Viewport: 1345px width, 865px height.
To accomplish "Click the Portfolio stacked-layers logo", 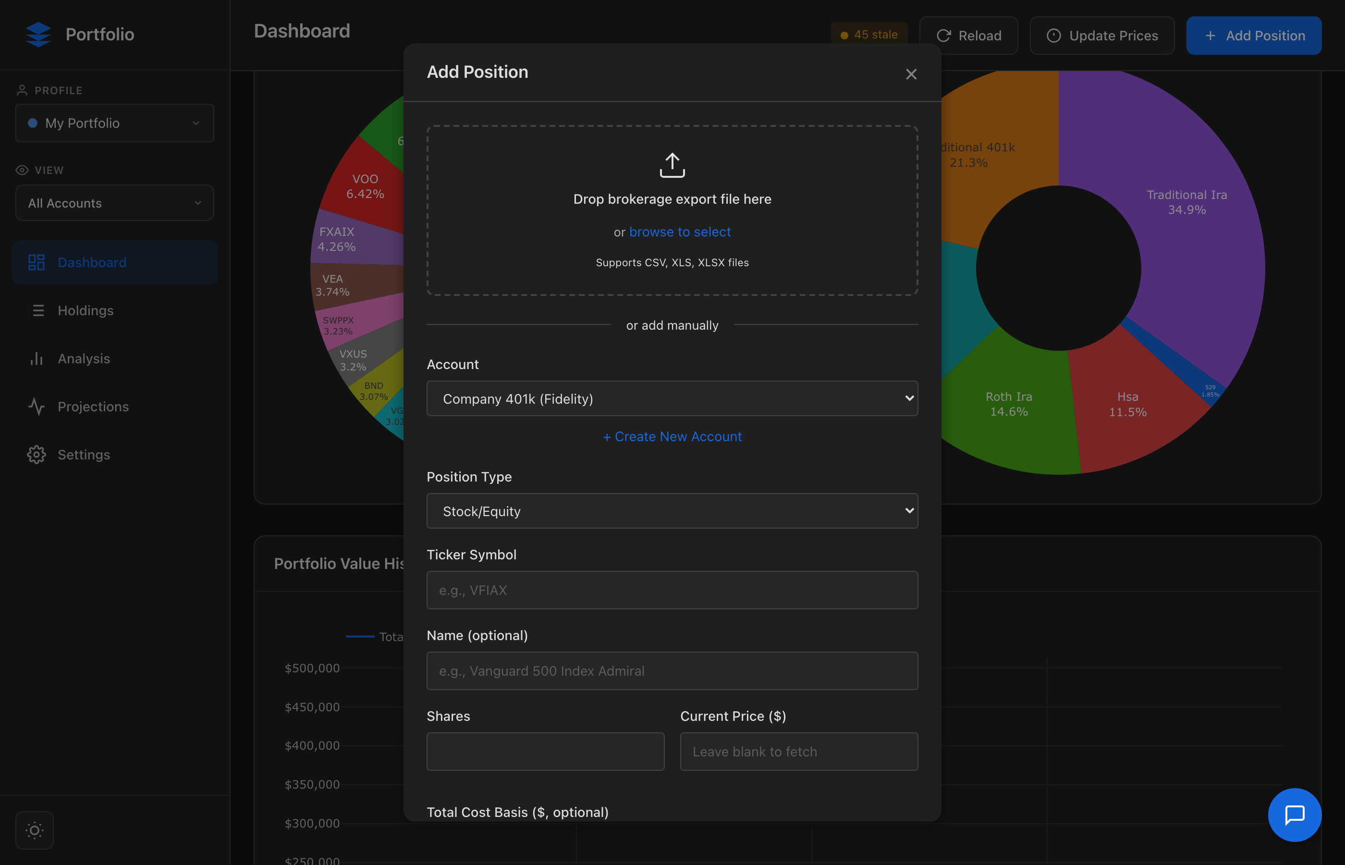I will point(37,34).
